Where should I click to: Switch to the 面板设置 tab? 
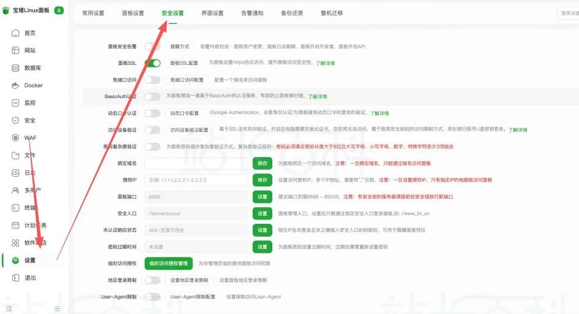click(133, 13)
